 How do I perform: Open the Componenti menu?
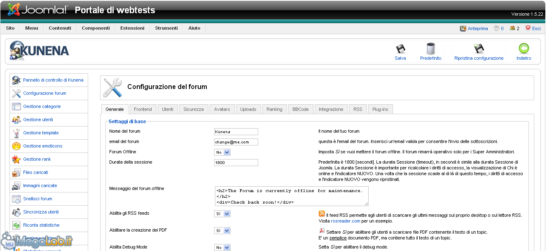96,28
